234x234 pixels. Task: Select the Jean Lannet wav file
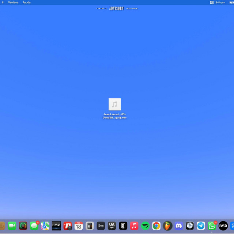click(114, 105)
